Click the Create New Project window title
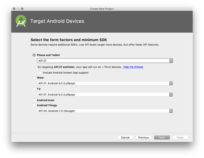This screenshot has height=158, width=204. click(102, 9)
